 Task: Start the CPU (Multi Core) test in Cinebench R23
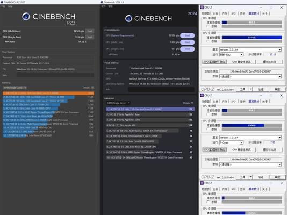click(x=90, y=31)
